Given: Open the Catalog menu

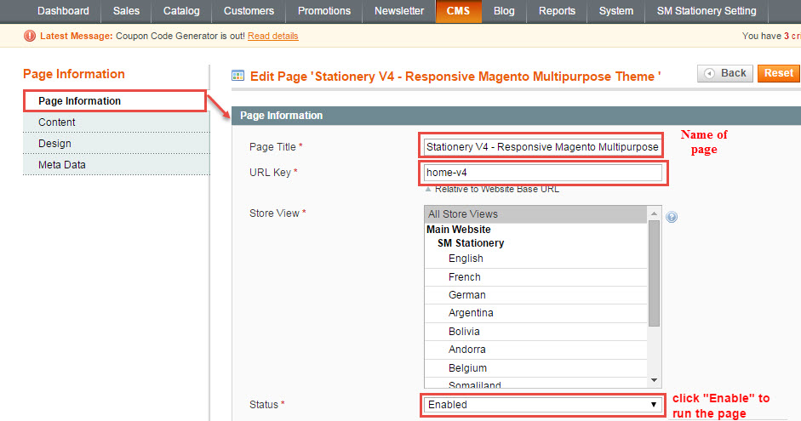Looking at the screenshot, I should pos(181,11).
